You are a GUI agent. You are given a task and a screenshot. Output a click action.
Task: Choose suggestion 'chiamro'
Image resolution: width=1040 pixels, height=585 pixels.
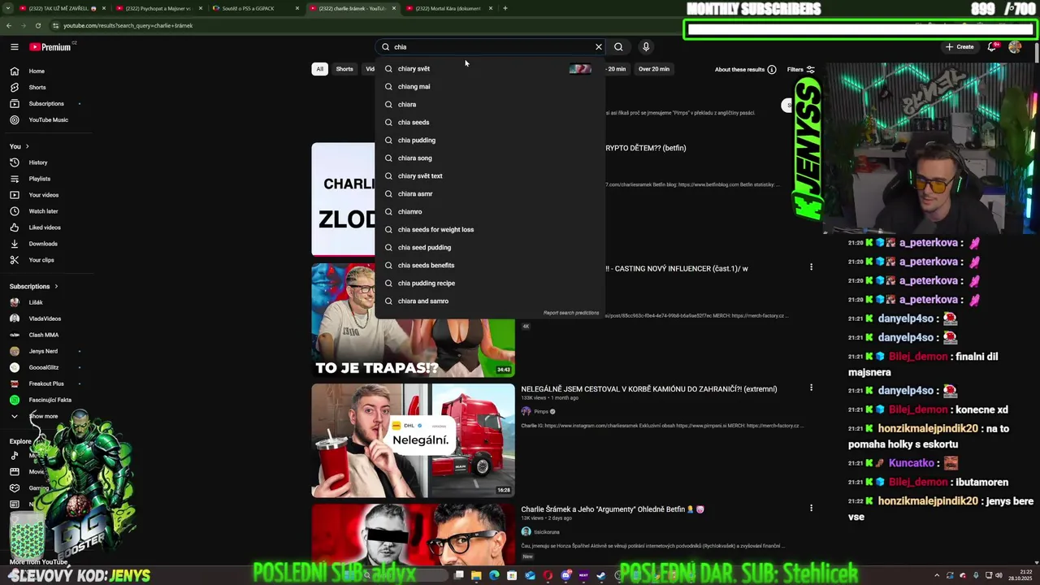[x=490, y=212]
